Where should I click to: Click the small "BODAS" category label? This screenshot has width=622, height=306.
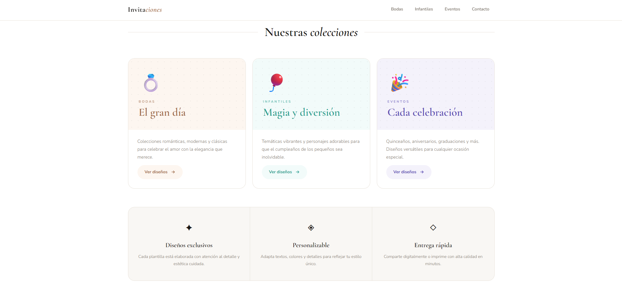pyautogui.click(x=147, y=102)
